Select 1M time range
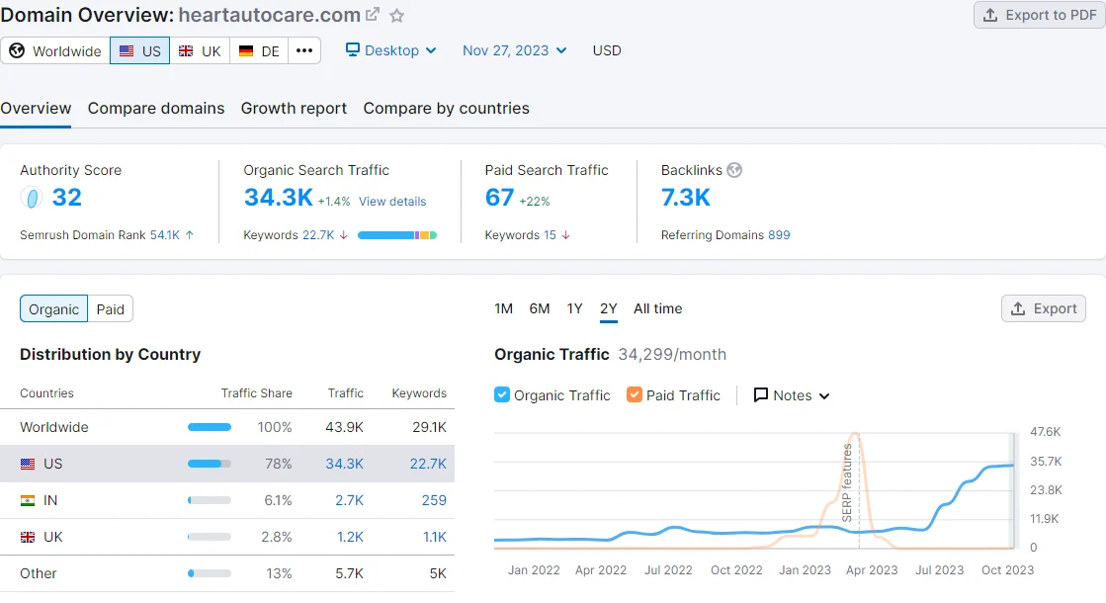Image resolution: width=1106 pixels, height=603 pixels. (x=504, y=308)
